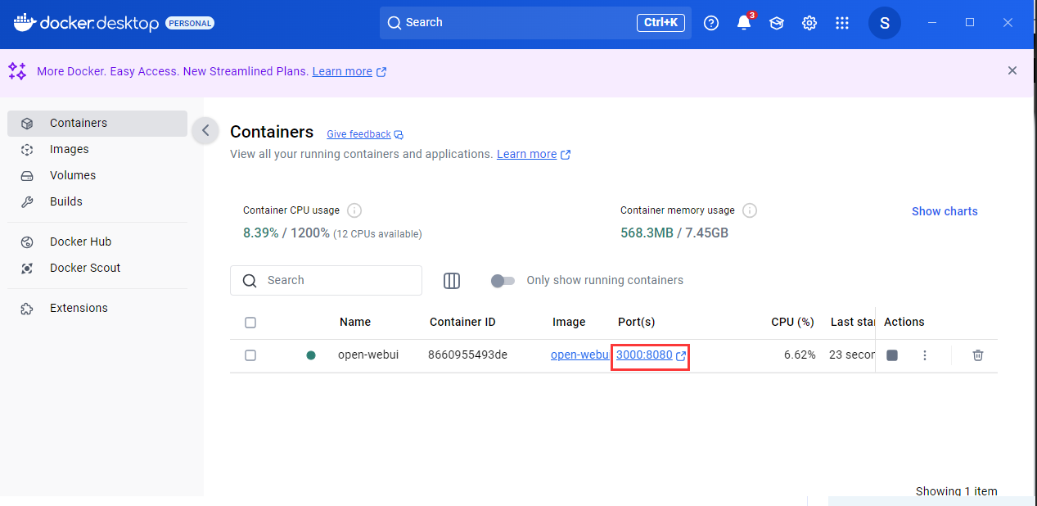Screen dimensions: 1037x506
Task: Click the Image column header
Action: click(569, 322)
